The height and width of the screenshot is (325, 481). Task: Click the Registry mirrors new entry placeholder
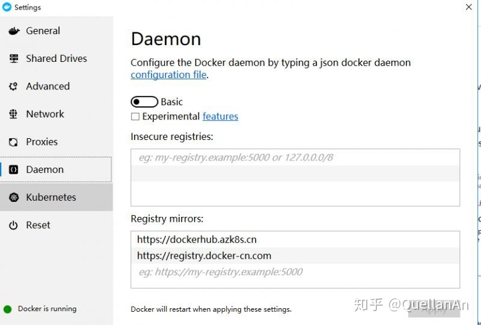(x=295, y=272)
